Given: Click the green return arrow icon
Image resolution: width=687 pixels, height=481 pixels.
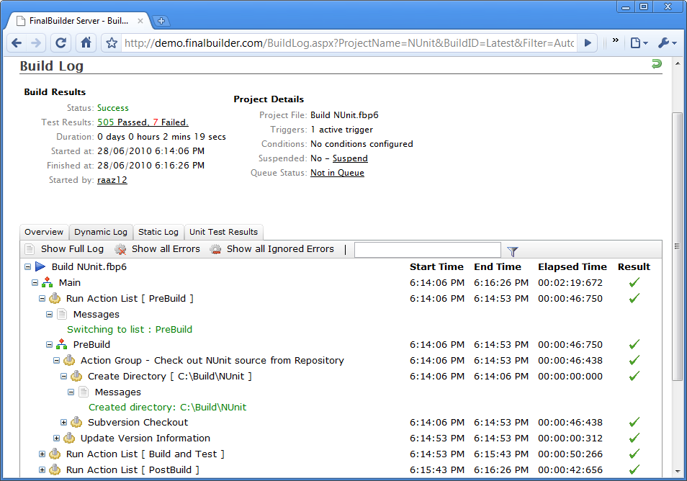Looking at the screenshot, I should (x=656, y=64).
